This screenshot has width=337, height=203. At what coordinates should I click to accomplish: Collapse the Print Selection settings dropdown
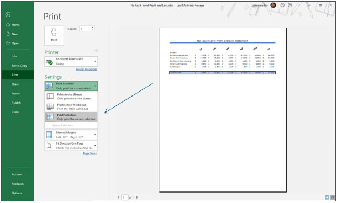point(71,86)
